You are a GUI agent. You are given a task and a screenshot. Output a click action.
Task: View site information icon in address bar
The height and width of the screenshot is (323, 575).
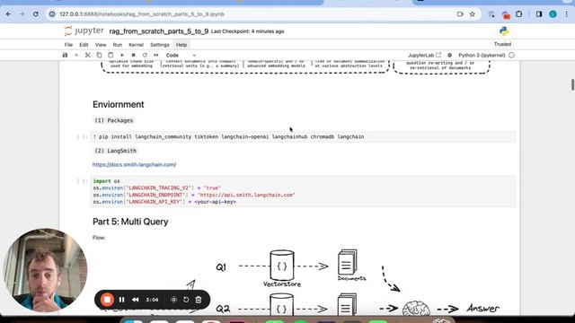[52, 14]
